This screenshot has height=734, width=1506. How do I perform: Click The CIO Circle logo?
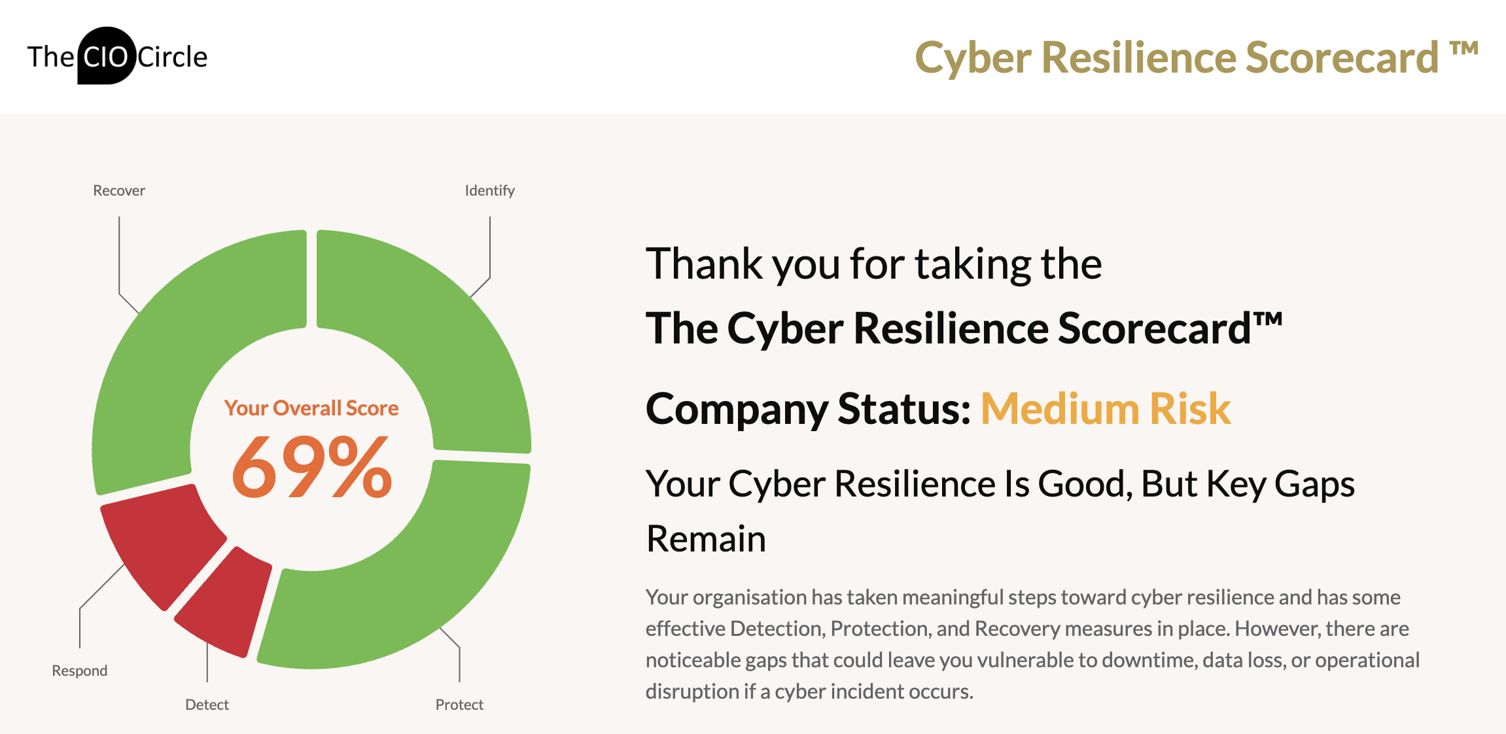pyautogui.click(x=117, y=56)
